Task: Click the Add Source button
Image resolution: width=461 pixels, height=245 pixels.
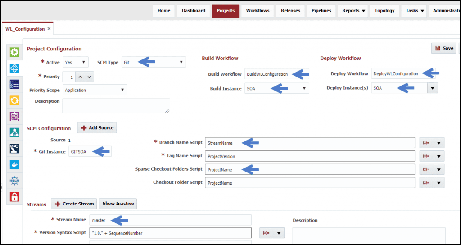Action: (97, 128)
